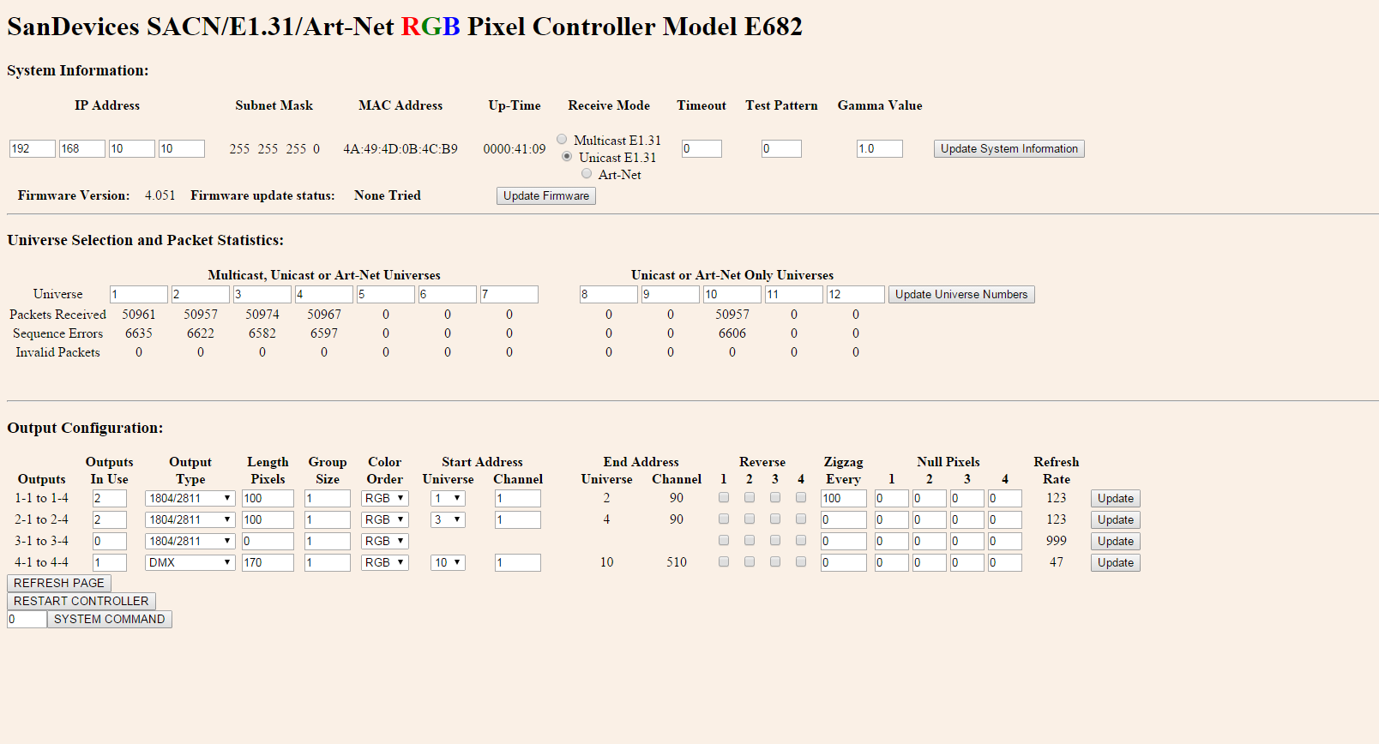
Task: Focus Length Pixels field for outputs 4-1 to 4-4
Action: 268,562
